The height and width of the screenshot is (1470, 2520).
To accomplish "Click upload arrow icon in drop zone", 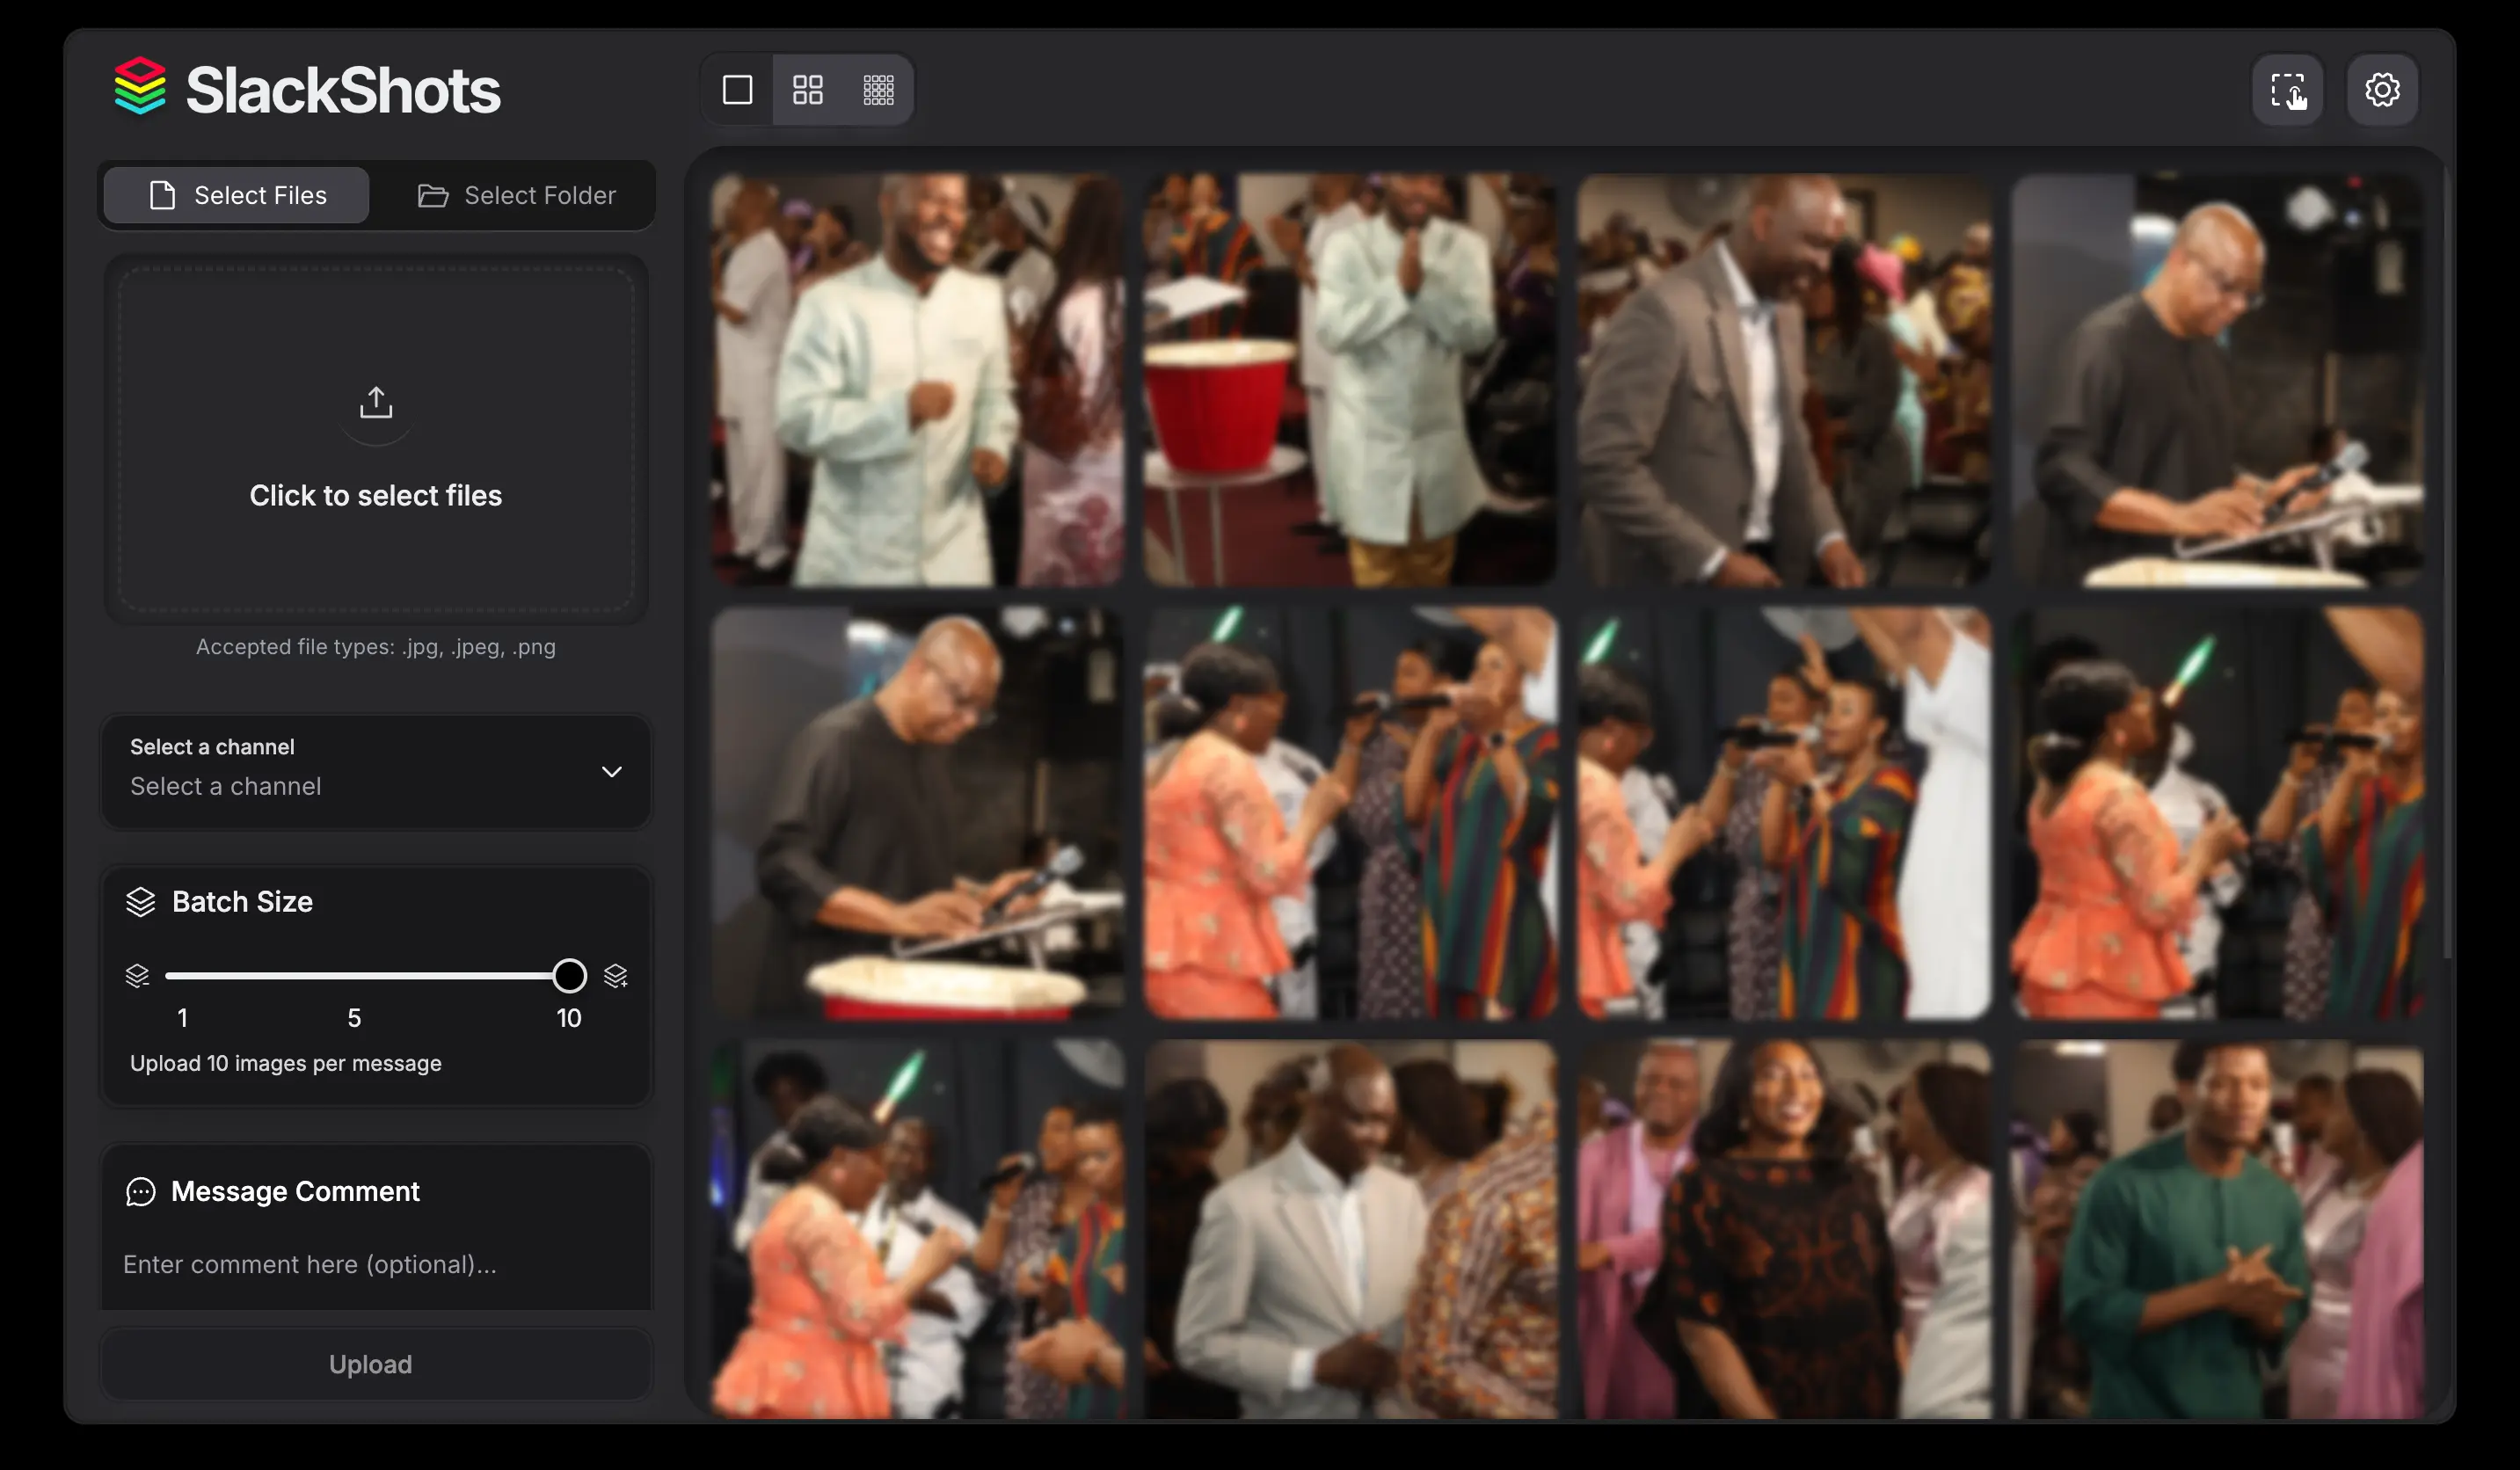I will [x=376, y=403].
